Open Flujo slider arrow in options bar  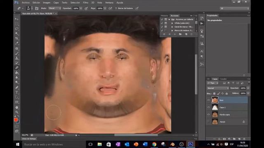(105, 8)
